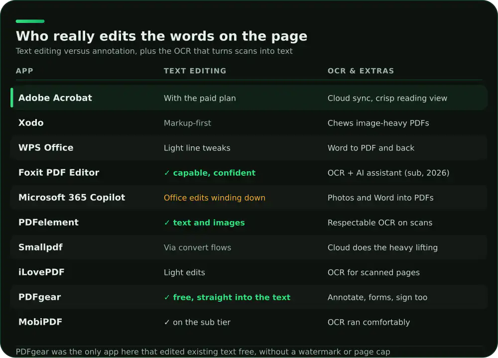This screenshot has width=498, height=358.
Task: Click the subtitle about text editing versus annotation
Action: click(154, 51)
